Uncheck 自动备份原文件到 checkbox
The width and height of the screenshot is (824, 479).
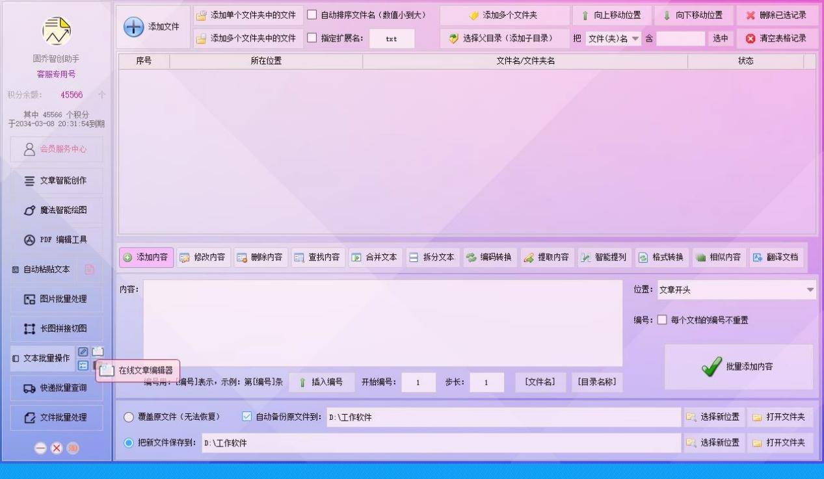click(x=246, y=417)
